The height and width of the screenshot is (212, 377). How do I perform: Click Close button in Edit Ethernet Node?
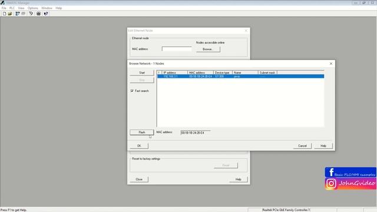139,179
